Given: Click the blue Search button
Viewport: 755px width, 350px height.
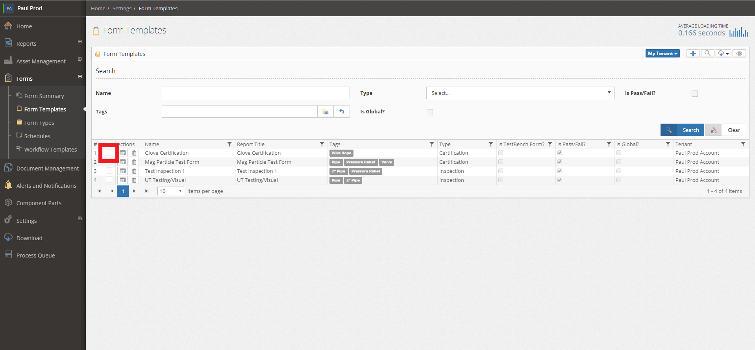Looking at the screenshot, I should [x=682, y=130].
